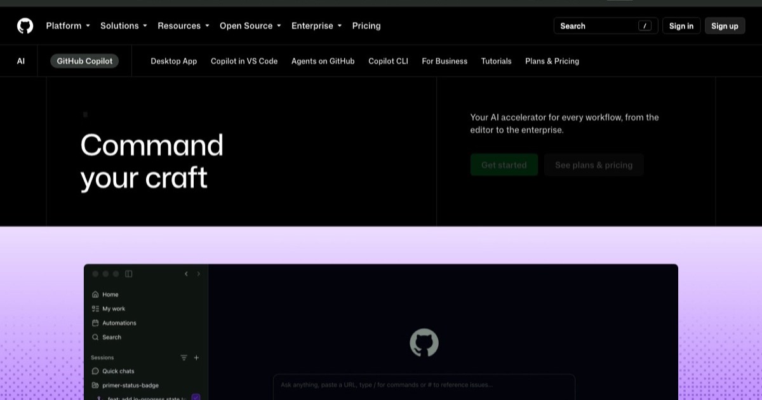Image resolution: width=762 pixels, height=400 pixels.
Task: Expand the Solutions dropdown menu
Action: [x=124, y=26]
